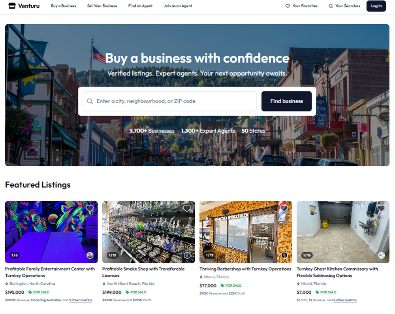Open Turnkey Ghost Kitchen Commissary listing title
Image resolution: width=395 pixels, height=314 pixels.
[337, 272]
